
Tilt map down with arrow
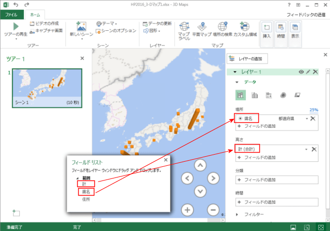coord(200,192)
